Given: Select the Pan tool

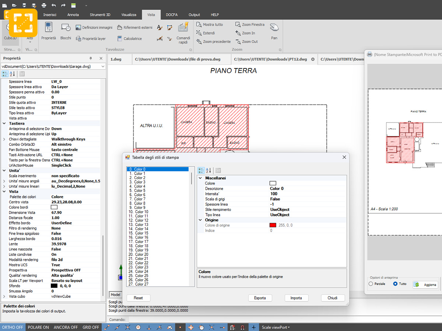Looking at the screenshot, I should [x=274, y=28].
